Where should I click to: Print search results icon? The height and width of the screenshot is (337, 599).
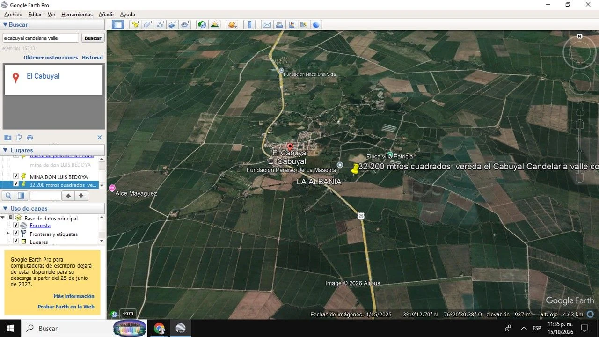point(30,138)
